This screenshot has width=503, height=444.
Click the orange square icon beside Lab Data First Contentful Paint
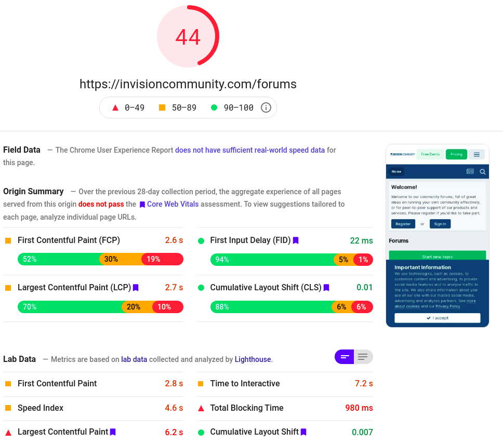pos(8,383)
